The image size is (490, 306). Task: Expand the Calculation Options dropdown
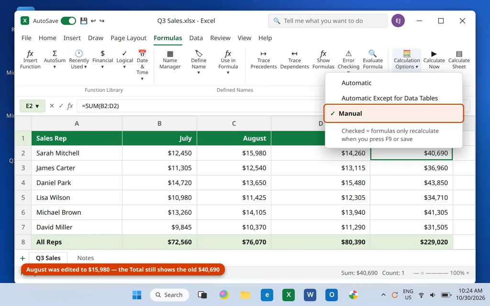click(x=407, y=60)
